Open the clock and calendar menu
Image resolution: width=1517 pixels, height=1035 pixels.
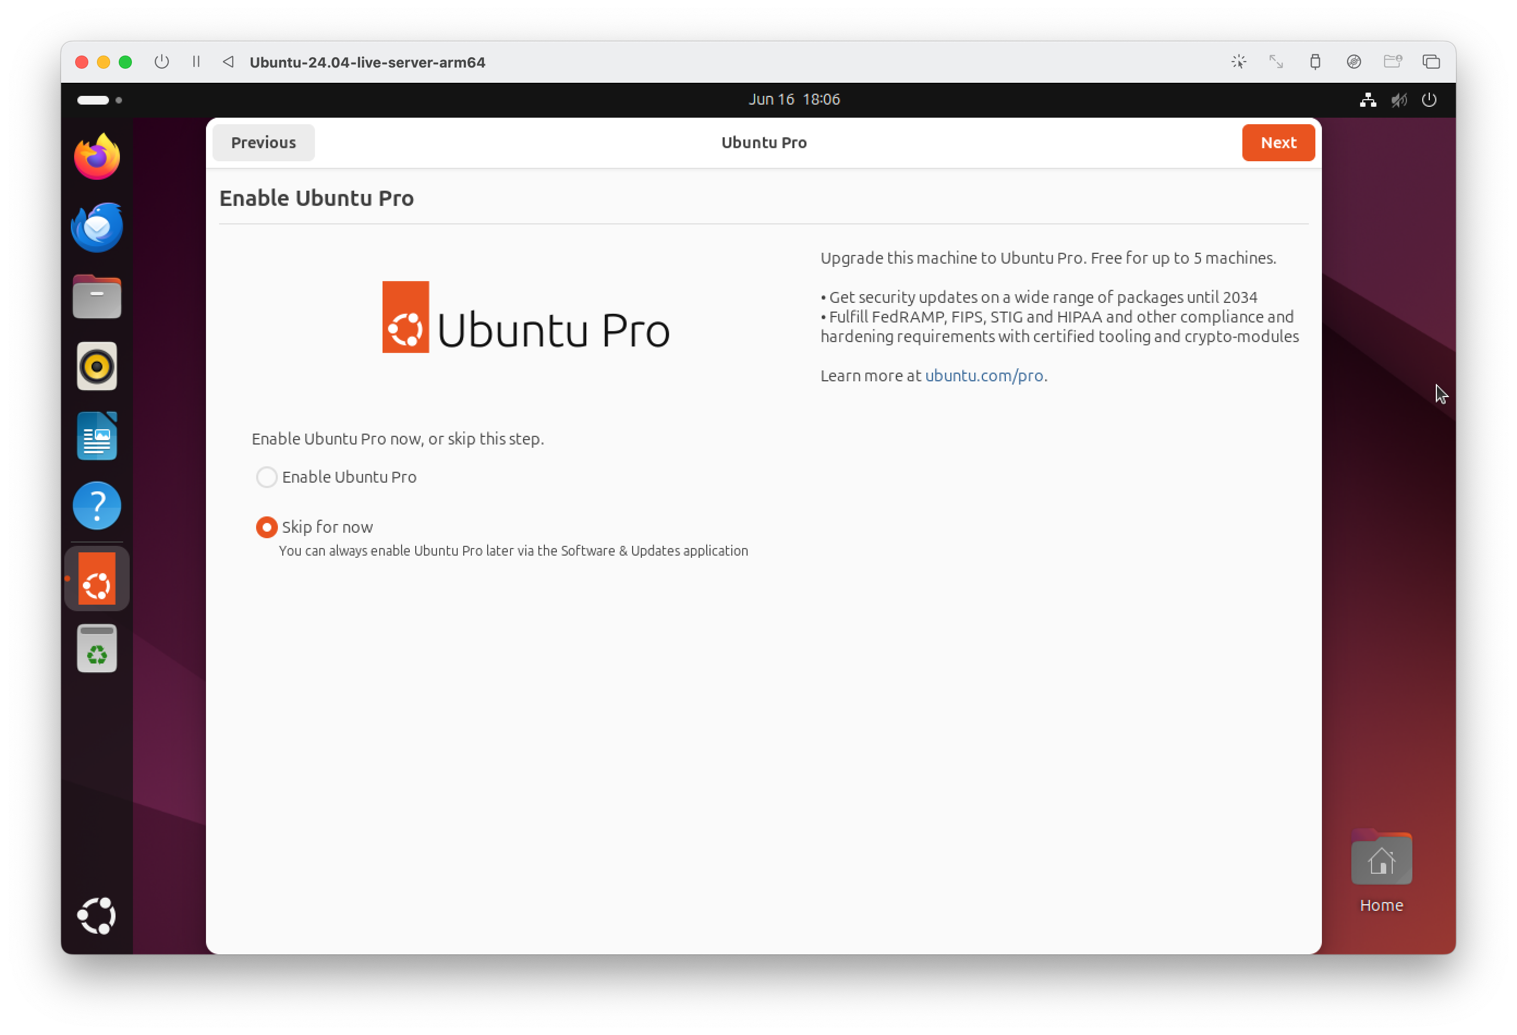[x=794, y=99]
